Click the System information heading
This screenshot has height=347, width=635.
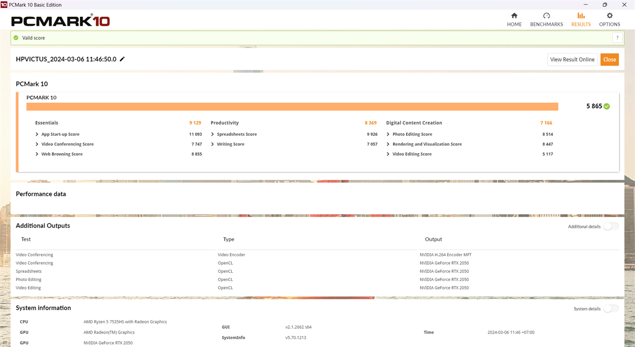(x=43, y=308)
